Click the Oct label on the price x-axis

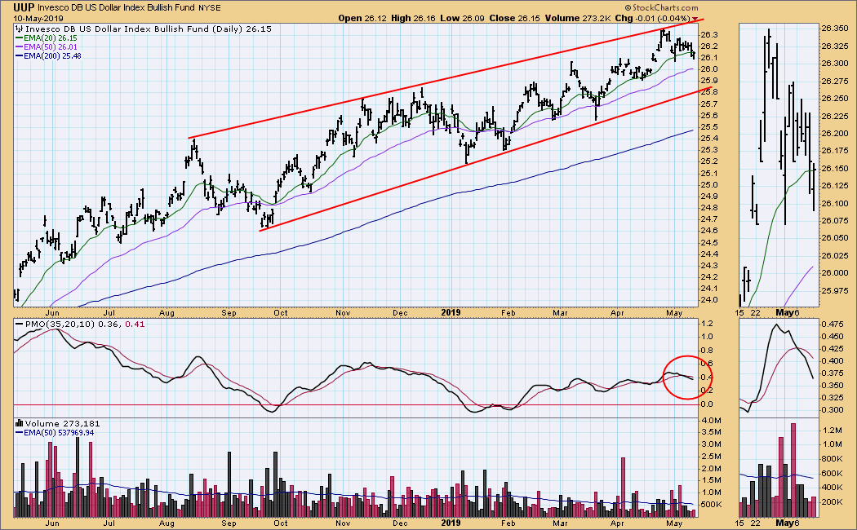[x=281, y=311]
